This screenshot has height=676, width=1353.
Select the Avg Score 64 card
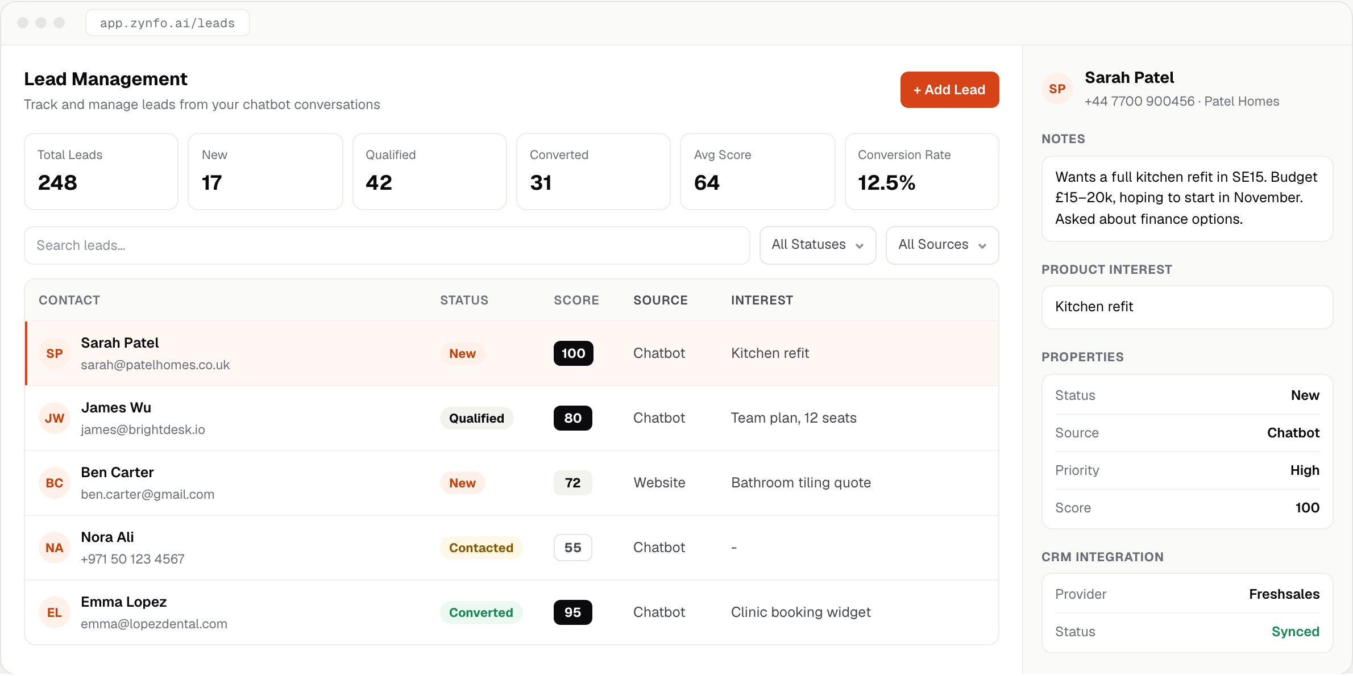point(758,172)
